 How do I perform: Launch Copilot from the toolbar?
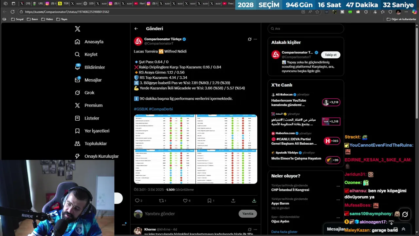pyautogui.click(x=414, y=12)
